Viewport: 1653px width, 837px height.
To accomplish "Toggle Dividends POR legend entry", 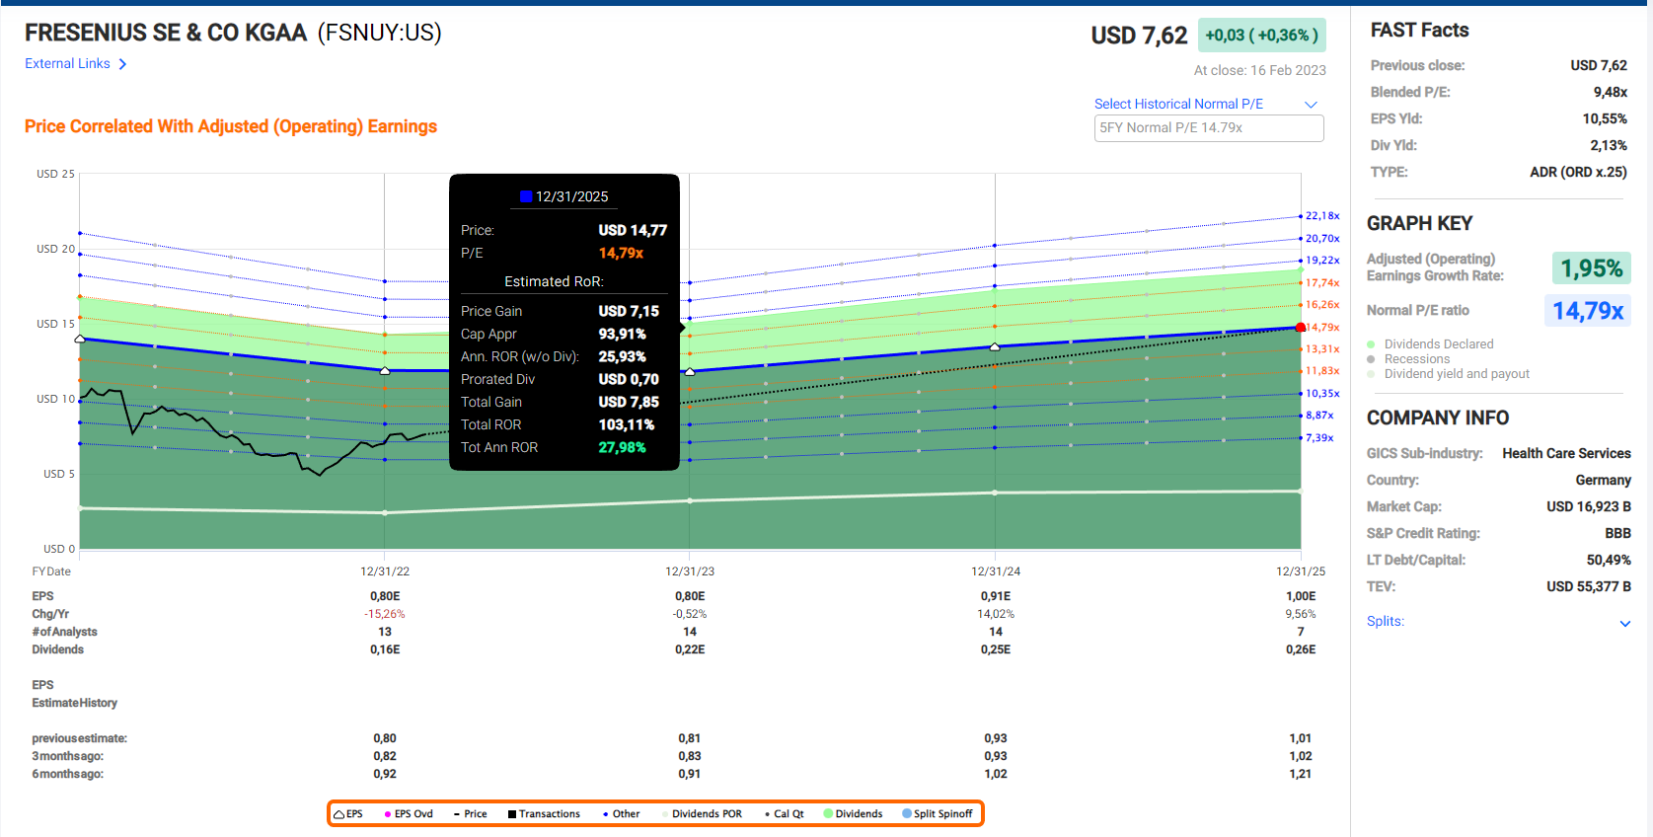I will (706, 814).
